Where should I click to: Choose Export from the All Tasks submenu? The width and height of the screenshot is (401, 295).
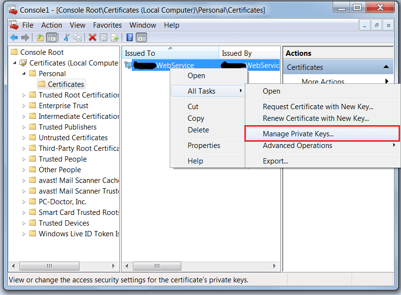click(323, 161)
